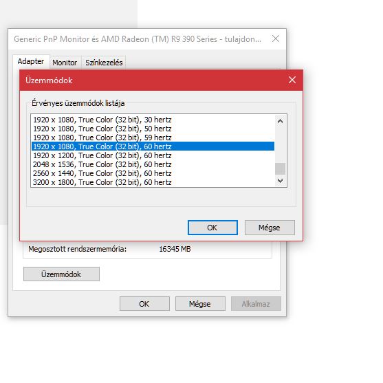Choose 2560 x 1440 60 hertz mode

(153, 173)
